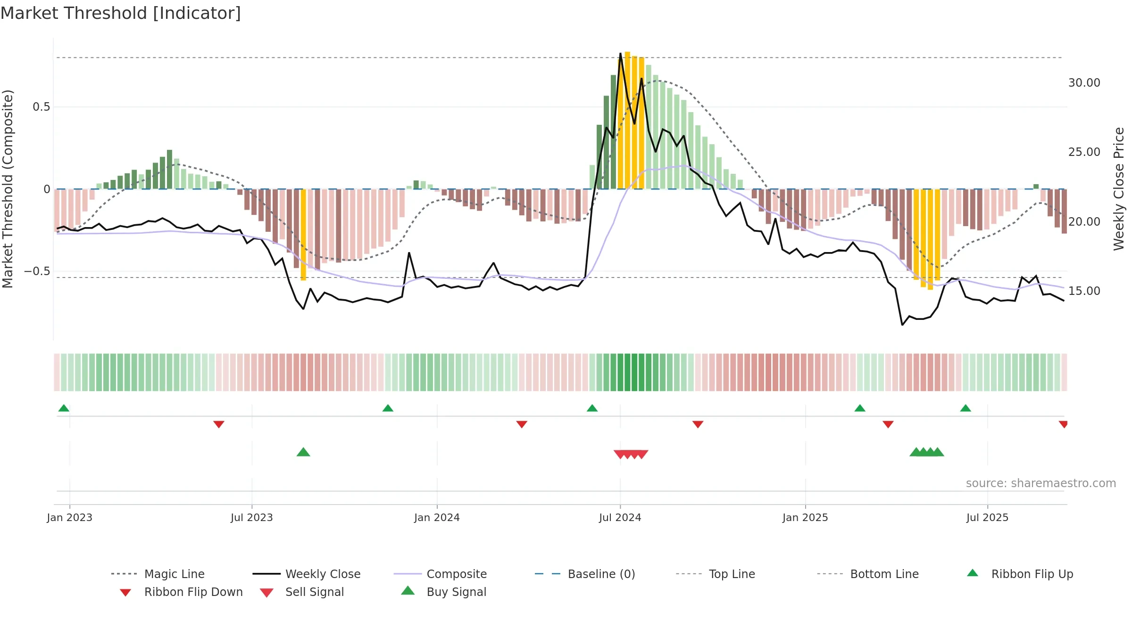The width and height of the screenshot is (1132, 636).
Task: Click the ribbon flip up marker near Nov 2023
Action: [x=388, y=408]
